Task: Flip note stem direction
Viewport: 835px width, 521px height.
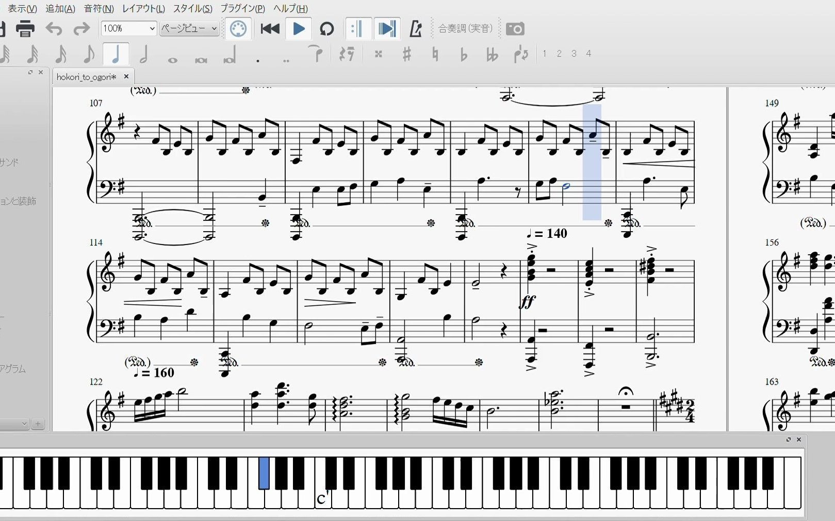Action: [x=521, y=54]
